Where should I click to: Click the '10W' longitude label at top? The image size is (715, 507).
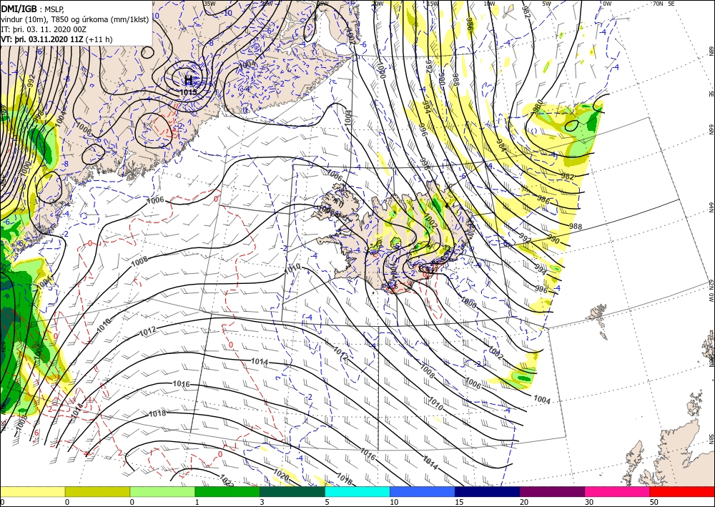489,4
